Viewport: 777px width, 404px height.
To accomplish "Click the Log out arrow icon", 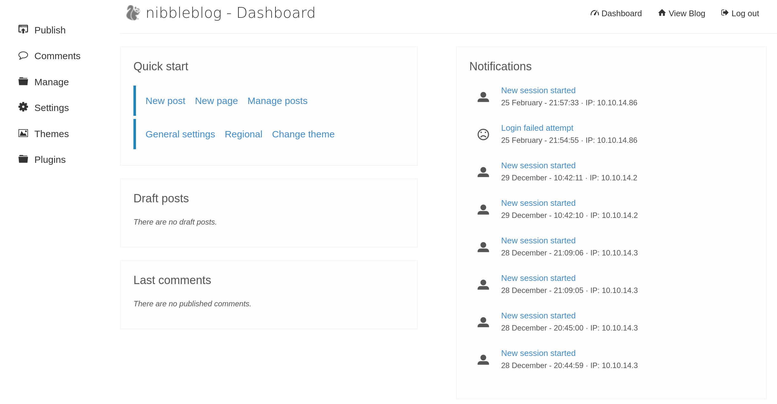I will pos(725,13).
